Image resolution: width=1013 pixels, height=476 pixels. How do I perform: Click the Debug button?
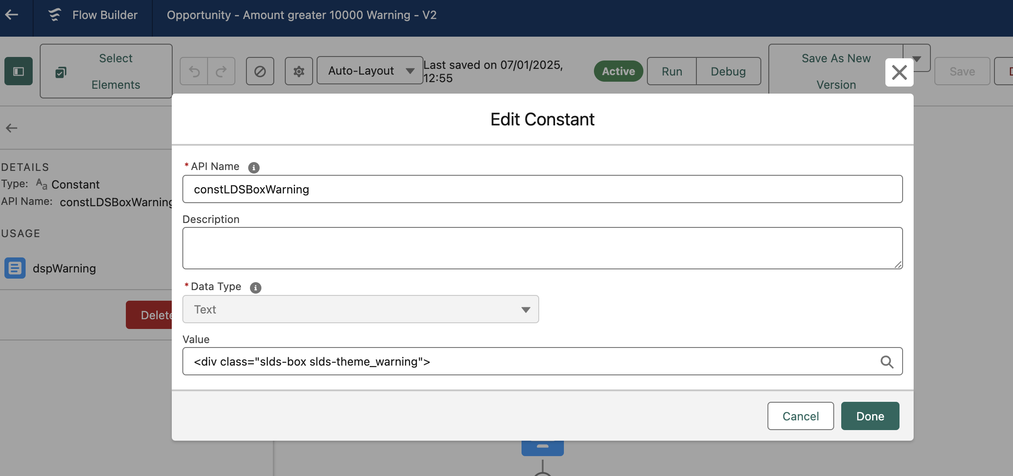pos(728,71)
